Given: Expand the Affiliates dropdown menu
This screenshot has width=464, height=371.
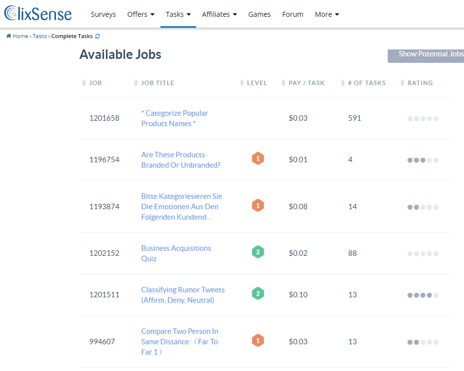Looking at the screenshot, I should point(219,14).
